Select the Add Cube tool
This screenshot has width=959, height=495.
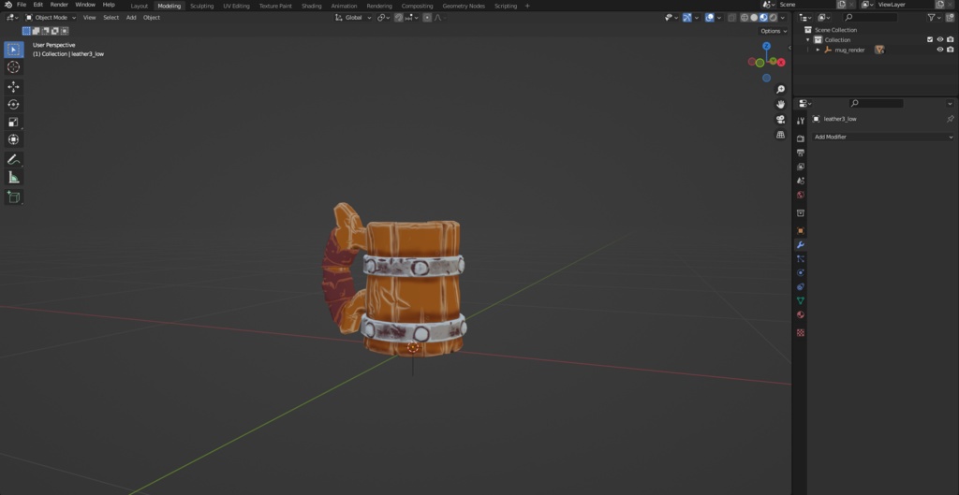point(13,197)
